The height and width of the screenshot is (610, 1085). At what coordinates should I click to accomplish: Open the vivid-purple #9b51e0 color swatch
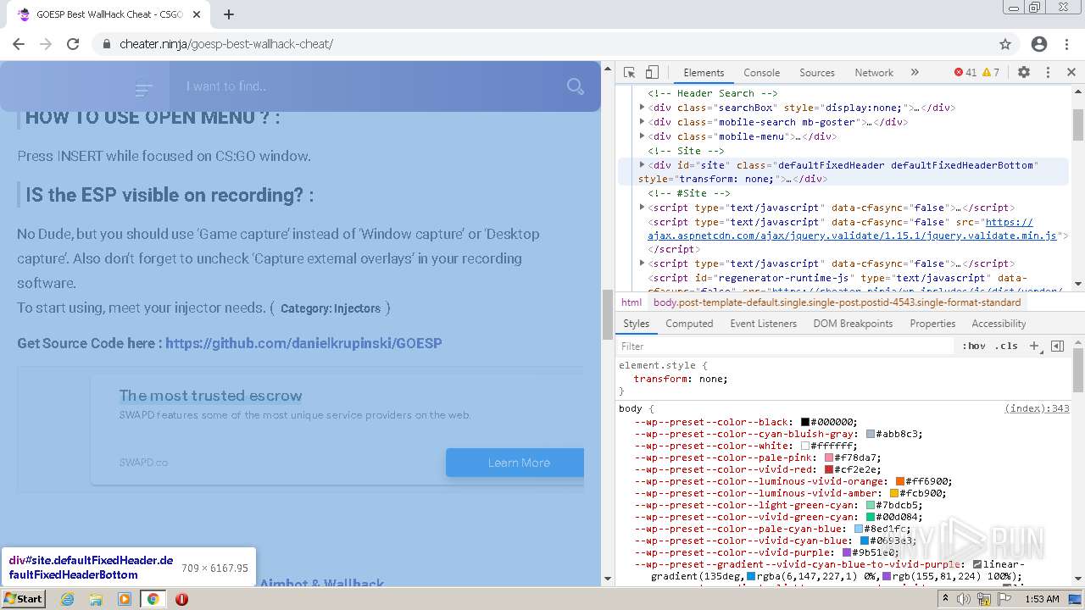[847, 552]
